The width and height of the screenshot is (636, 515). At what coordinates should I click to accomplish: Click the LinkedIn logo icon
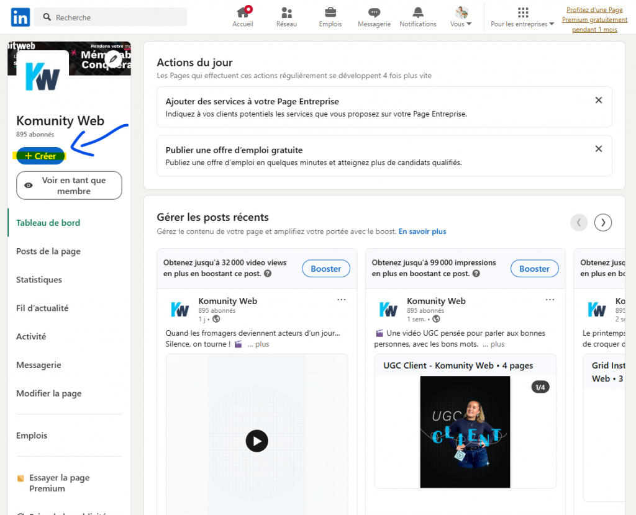tap(20, 17)
